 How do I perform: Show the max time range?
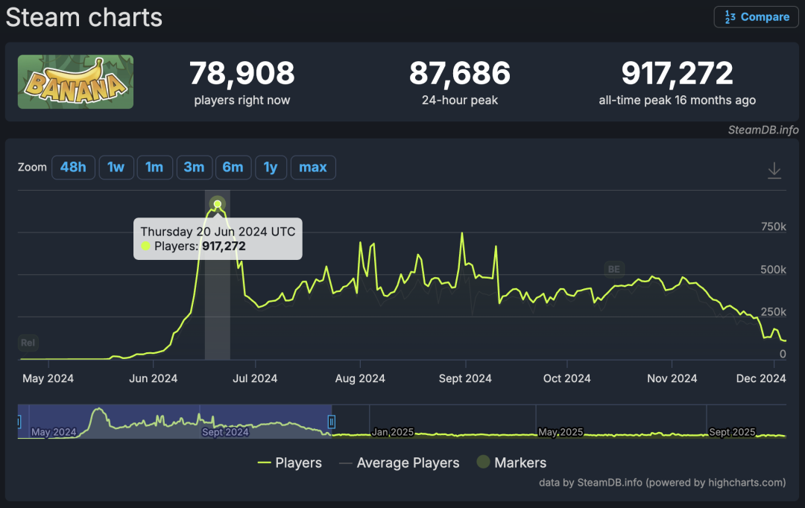(313, 168)
